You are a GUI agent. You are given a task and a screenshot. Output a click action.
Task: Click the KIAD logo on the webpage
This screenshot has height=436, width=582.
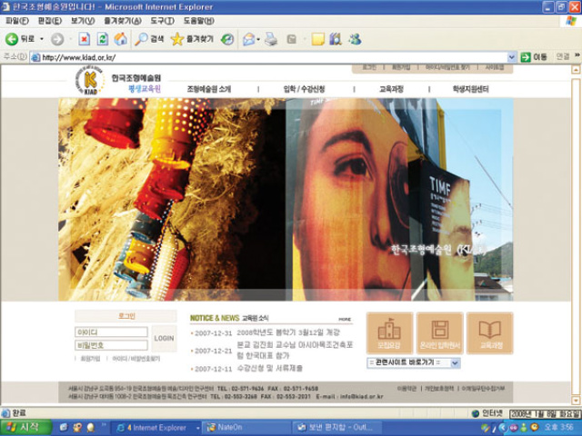90,80
